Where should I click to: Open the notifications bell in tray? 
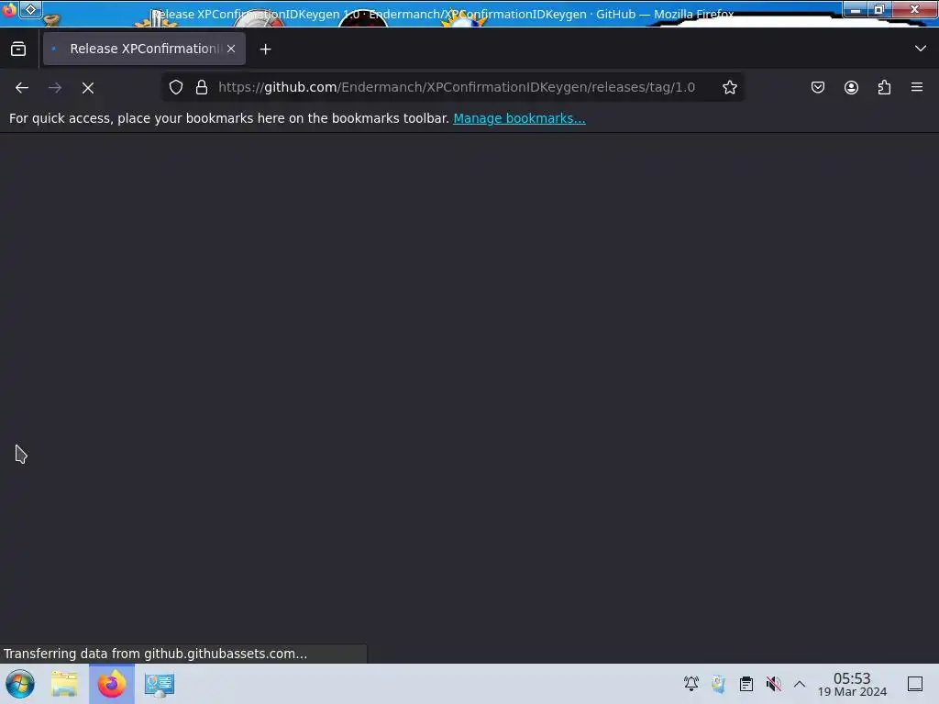point(691,684)
